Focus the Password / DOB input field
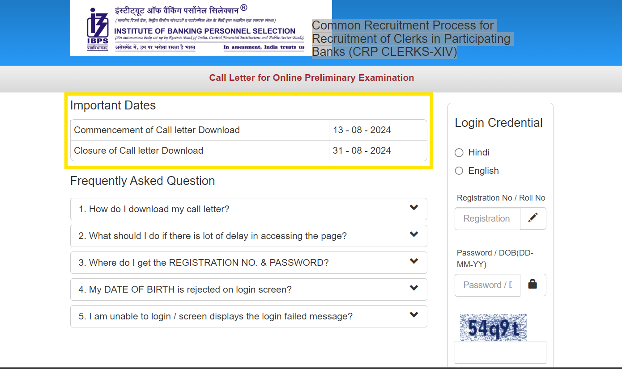 pyautogui.click(x=487, y=285)
